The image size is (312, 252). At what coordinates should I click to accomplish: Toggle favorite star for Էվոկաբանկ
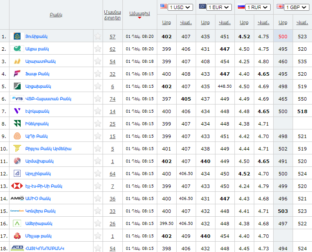click(x=98, y=111)
